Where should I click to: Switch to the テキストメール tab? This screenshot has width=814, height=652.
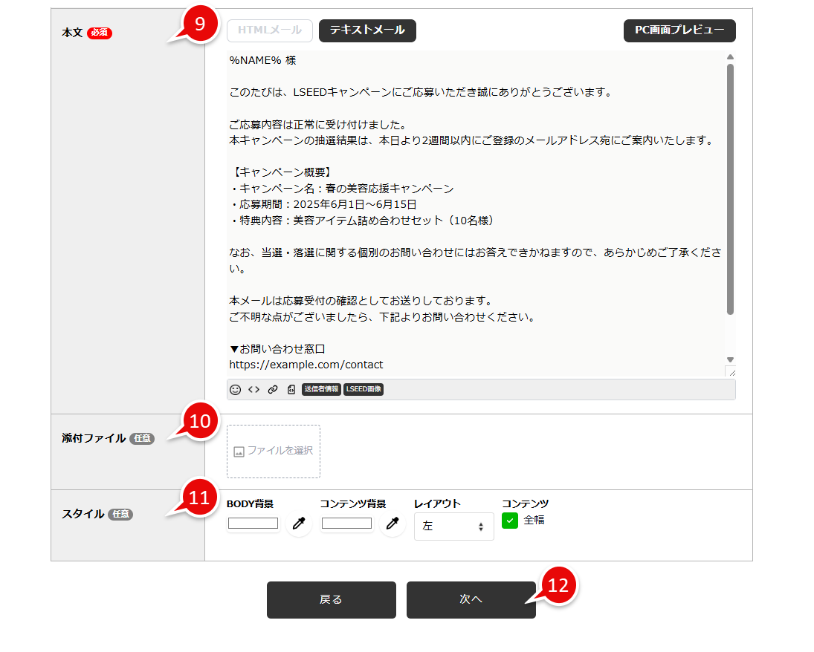[366, 30]
